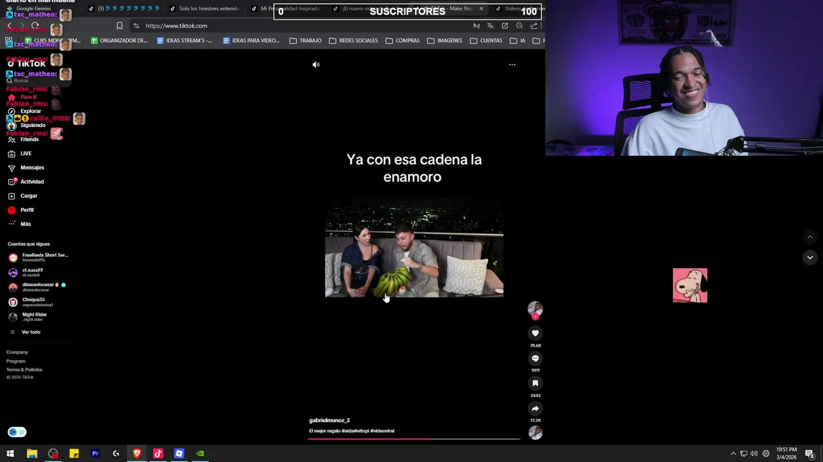823x462 pixels.
Task: Toggle the pill switch at bottom-left
Action: point(17,432)
